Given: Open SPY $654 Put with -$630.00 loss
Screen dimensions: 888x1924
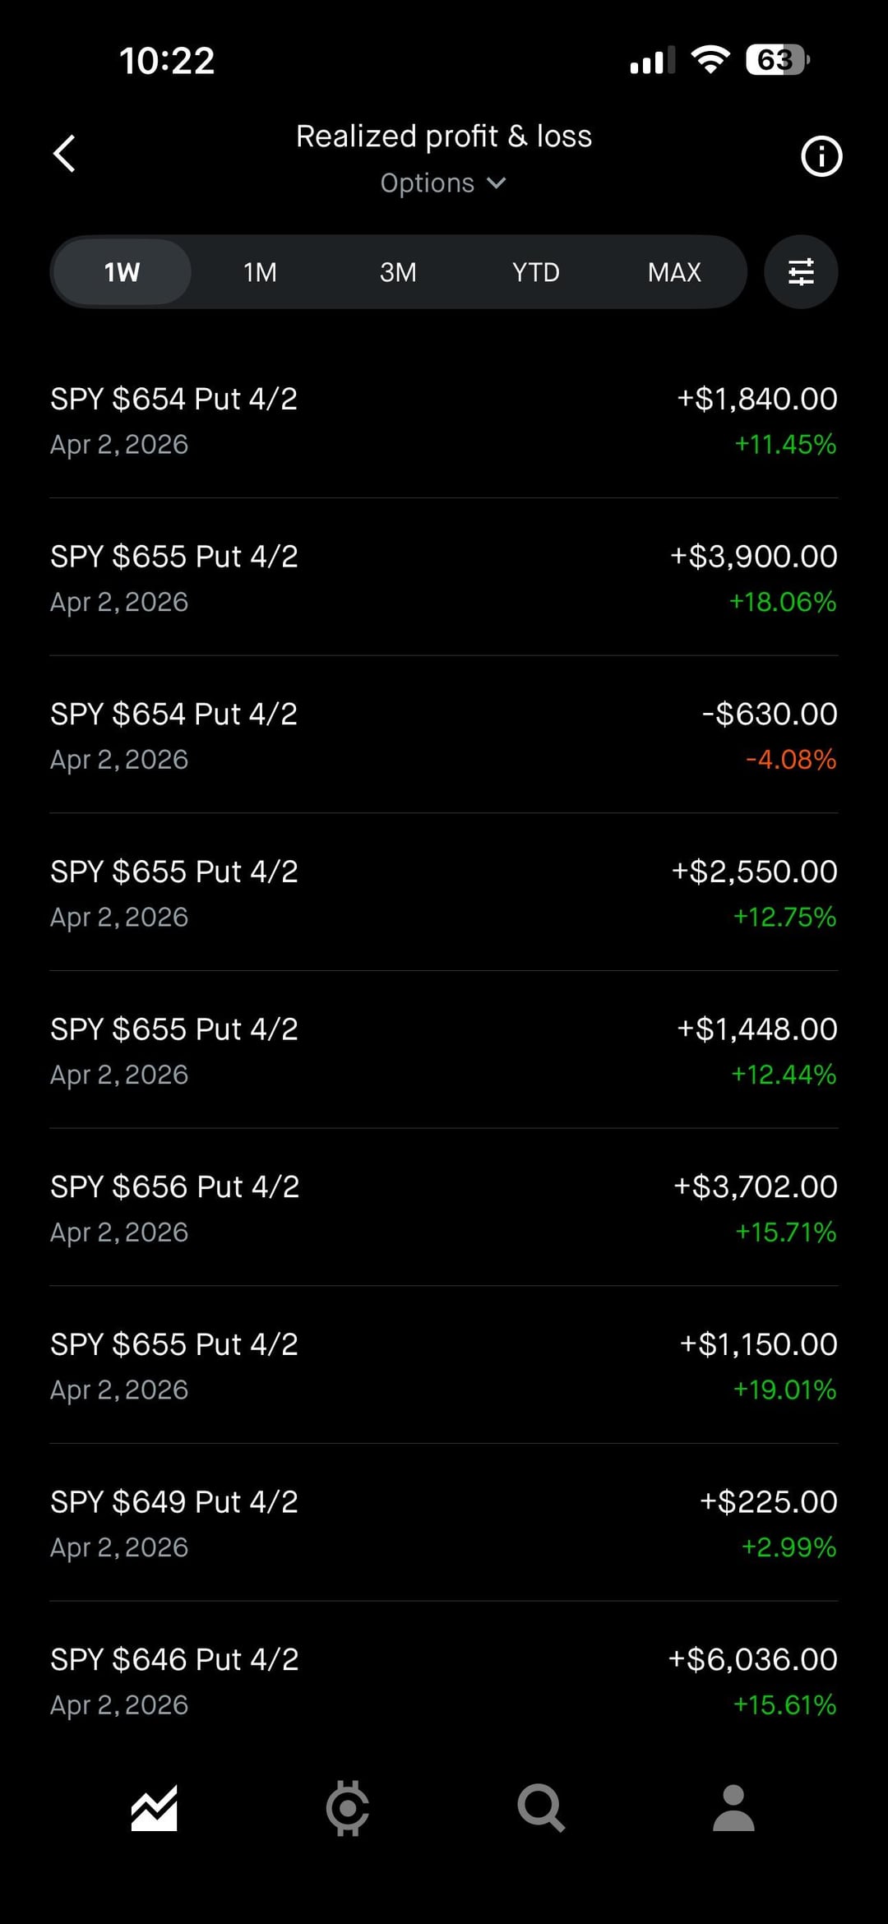Looking at the screenshot, I should pyautogui.click(x=444, y=736).
